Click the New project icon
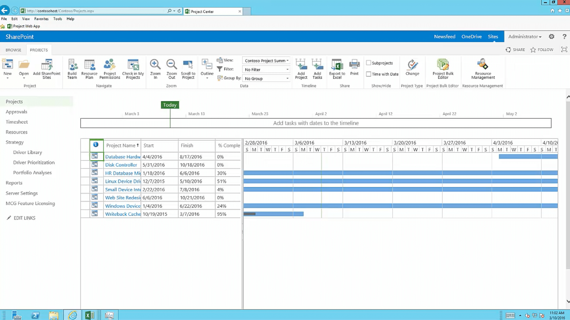 pyautogui.click(x=7, y=64)
